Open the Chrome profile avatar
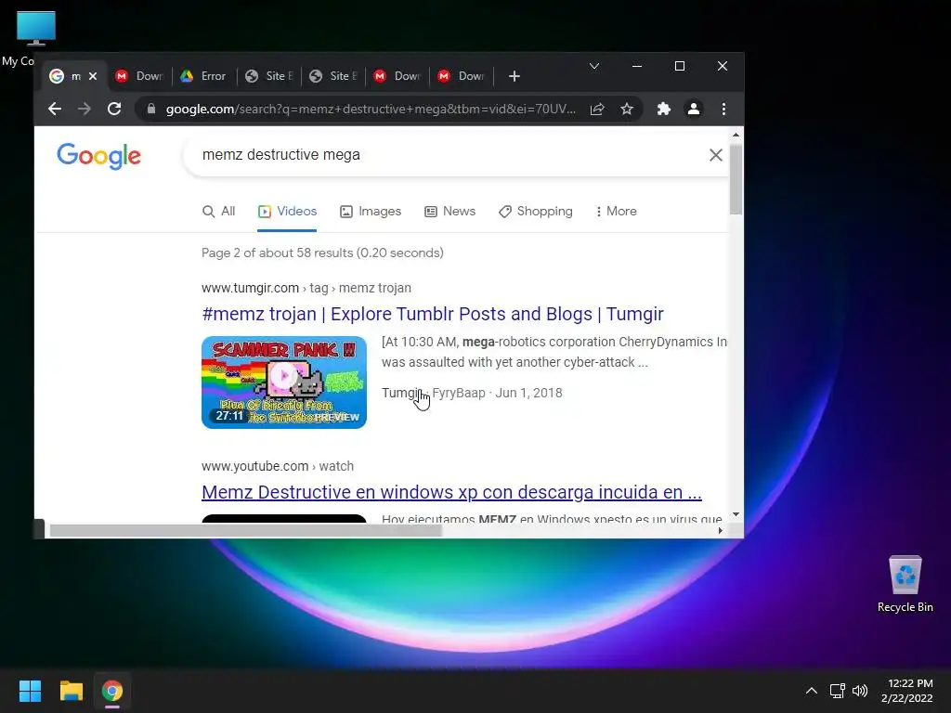Screen dimensions: 951x713 click(x=693, y=110)
